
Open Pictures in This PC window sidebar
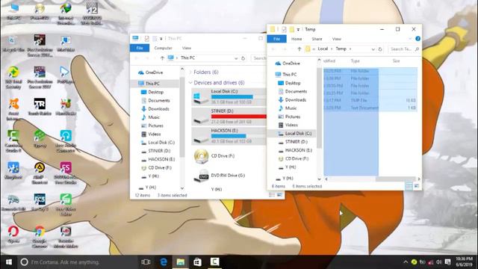[152, 126]
